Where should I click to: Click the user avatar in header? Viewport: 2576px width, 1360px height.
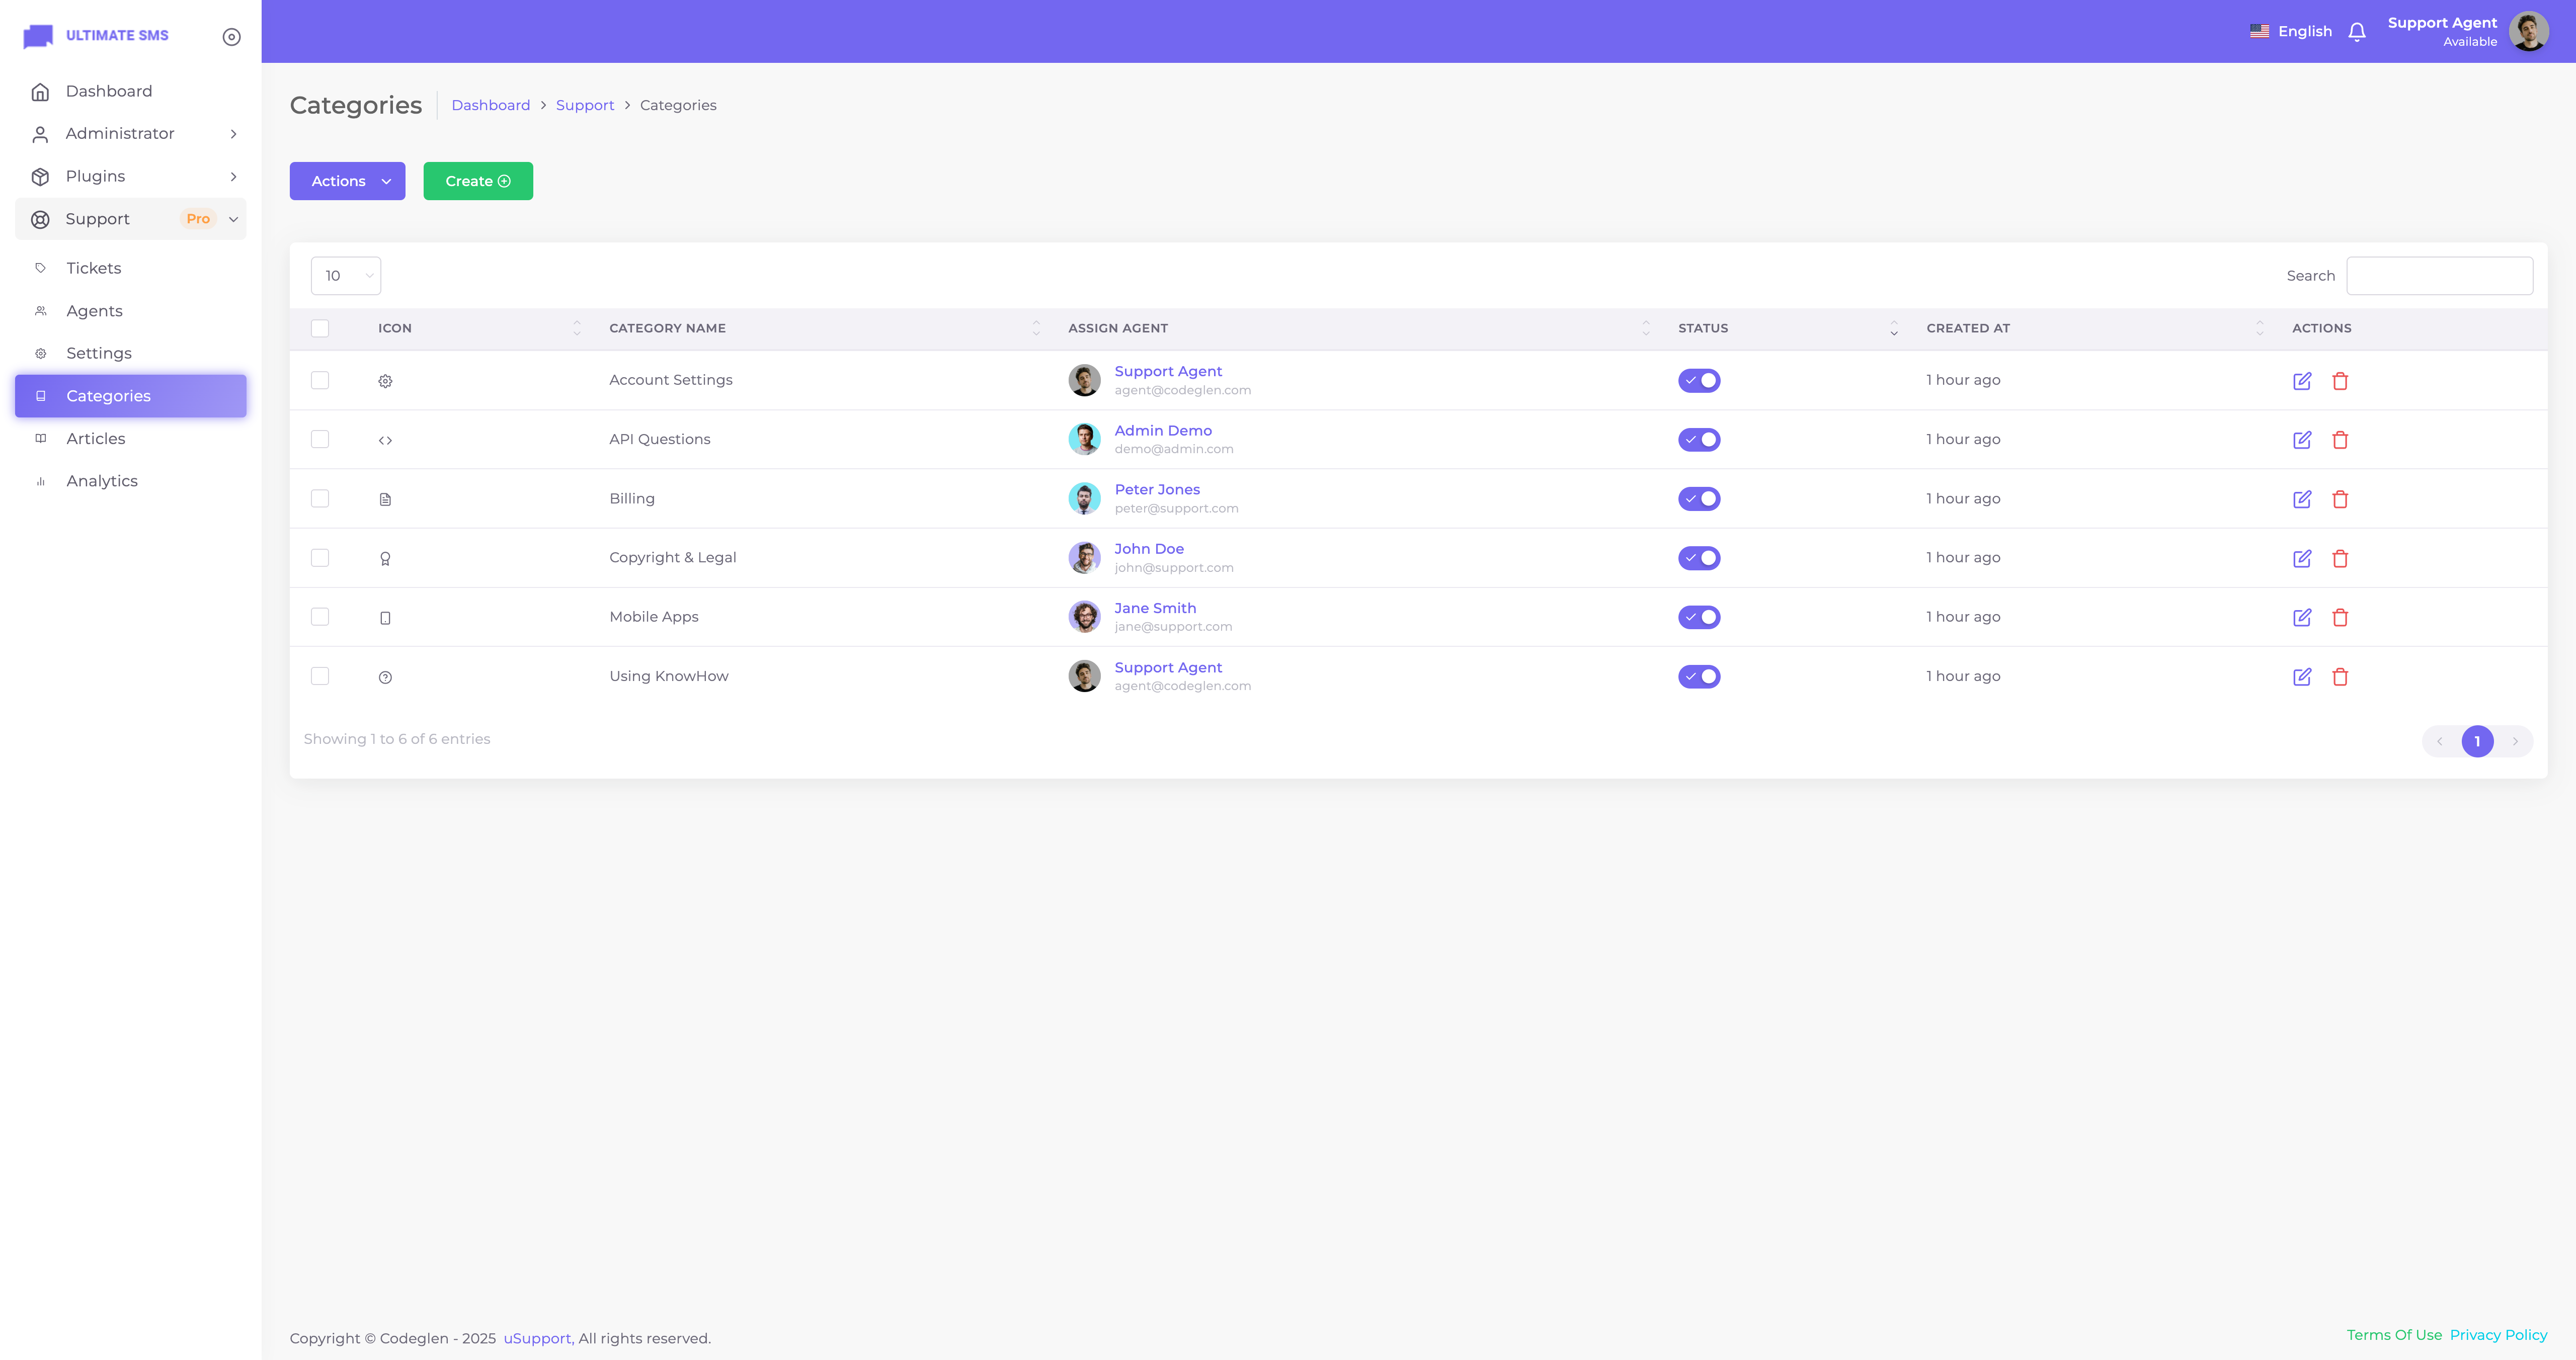2528,32
